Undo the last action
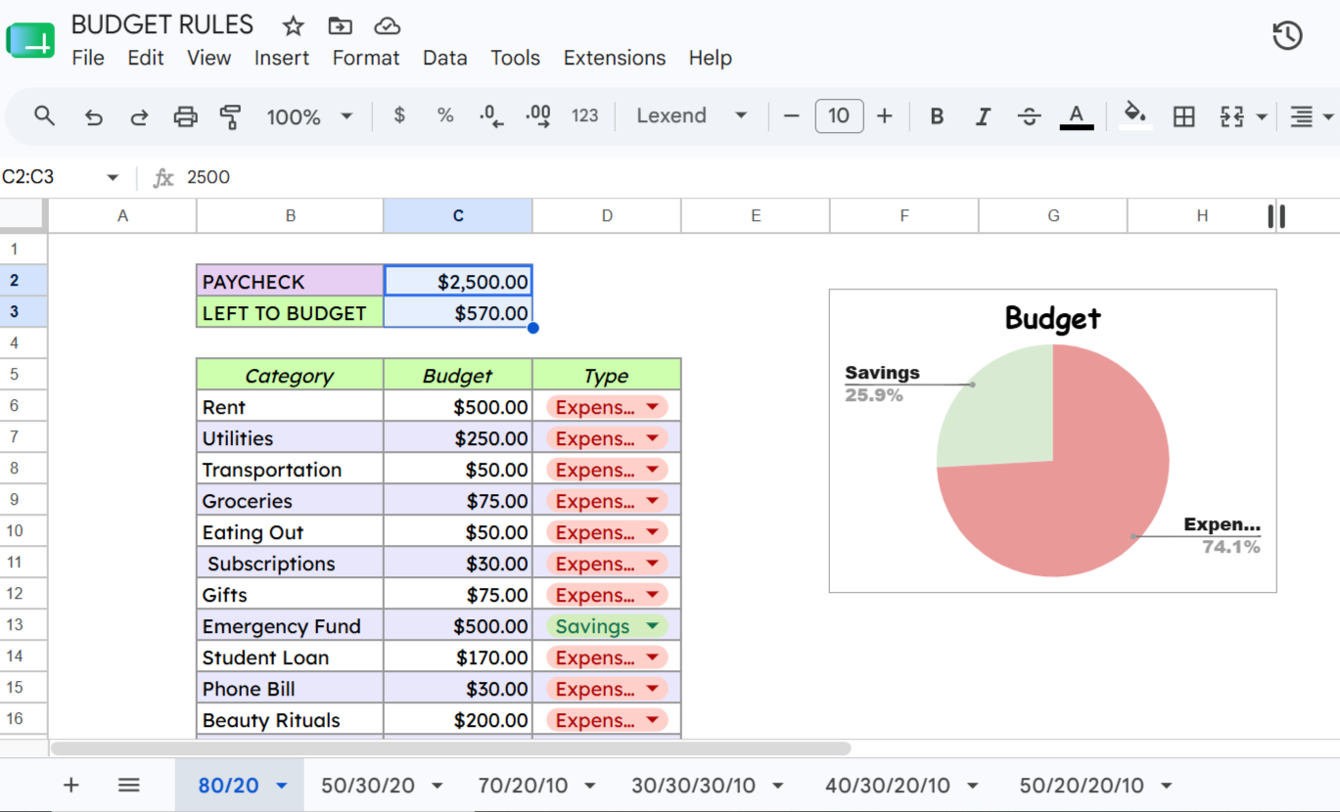 93,117
